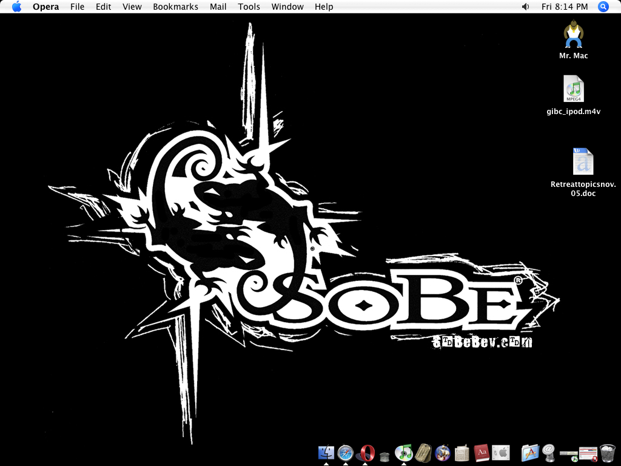Open the small gray canister Dock icon
Viewport: 621px width, 466px height.
tap(384, 456)
